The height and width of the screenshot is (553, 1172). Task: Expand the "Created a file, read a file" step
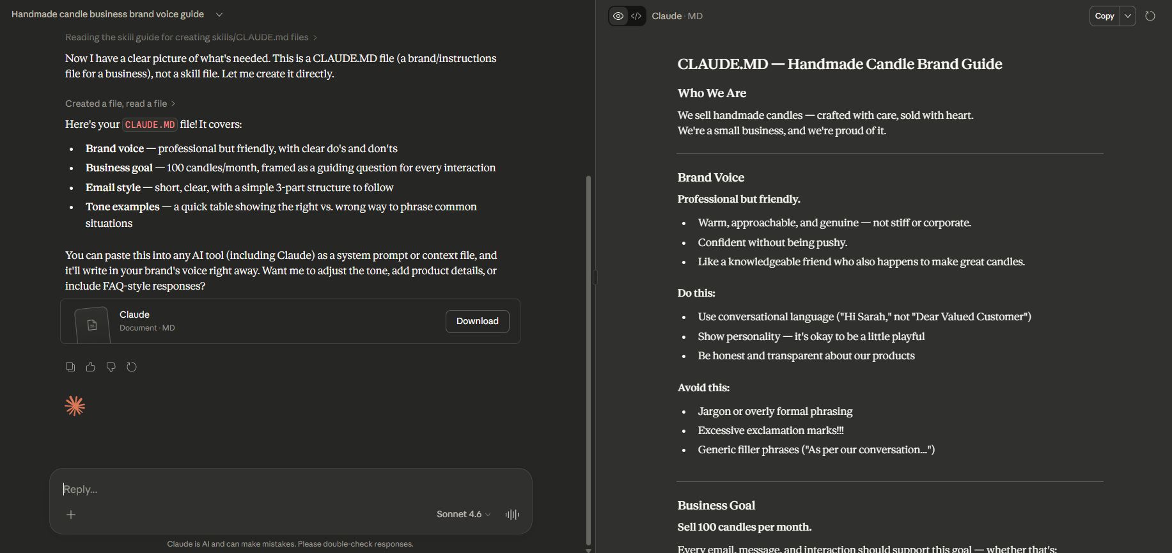tap(120, 104)
